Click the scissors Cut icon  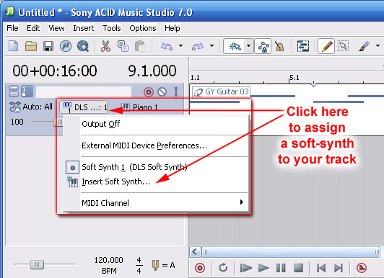105,46
